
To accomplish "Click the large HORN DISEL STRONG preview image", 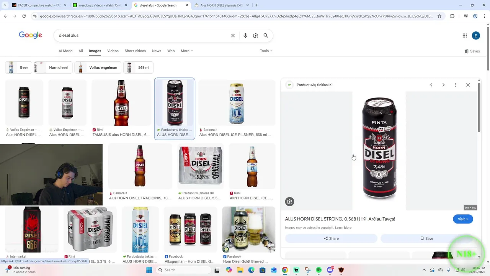I will (x=379, y=151).
